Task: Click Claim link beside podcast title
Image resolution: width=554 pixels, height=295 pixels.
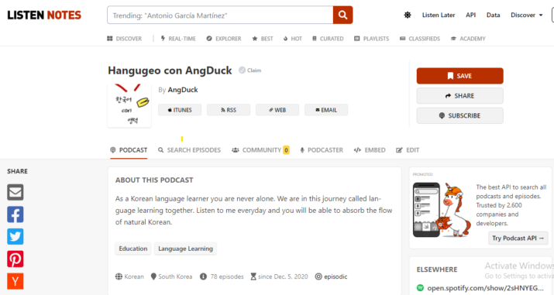Action: pyautogui.click(x=250, y=70)
